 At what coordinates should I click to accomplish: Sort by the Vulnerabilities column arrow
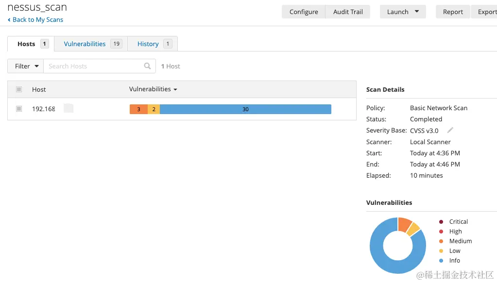coord(175,90)
